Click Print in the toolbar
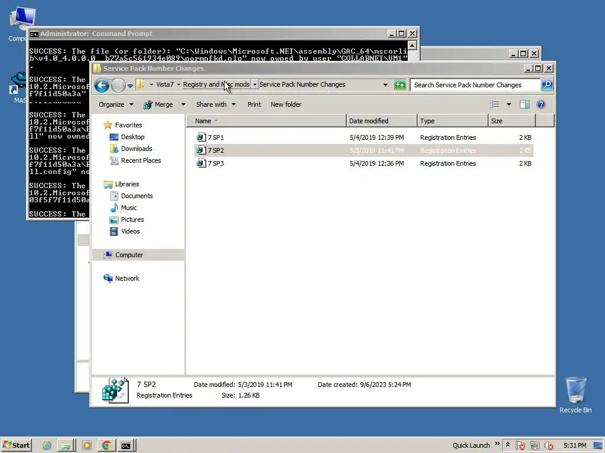 click(254, 104)
